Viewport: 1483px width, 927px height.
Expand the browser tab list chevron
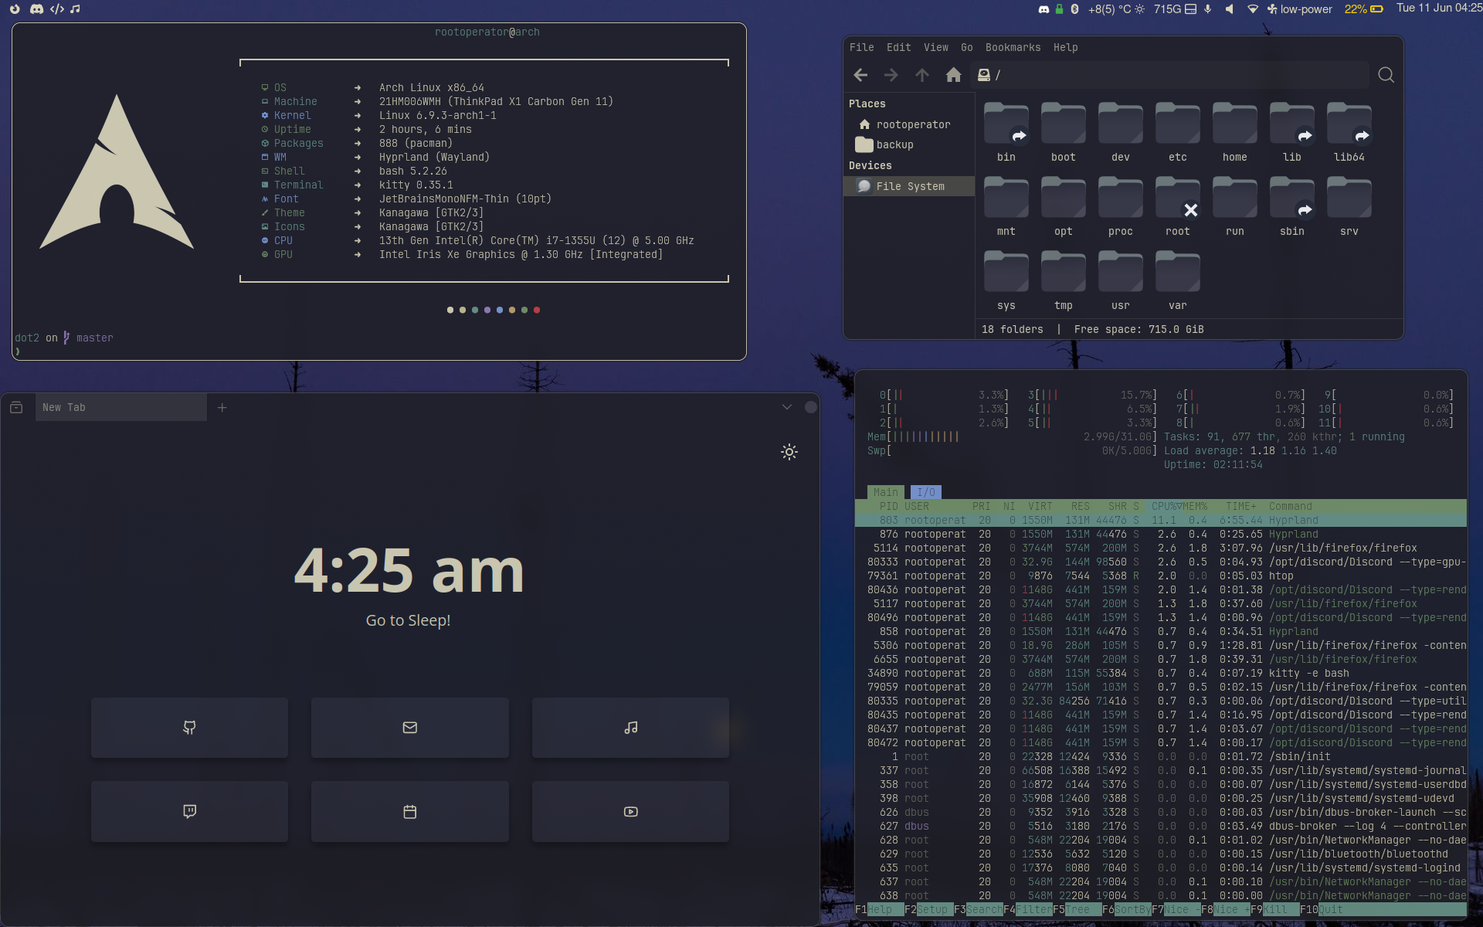786,407
